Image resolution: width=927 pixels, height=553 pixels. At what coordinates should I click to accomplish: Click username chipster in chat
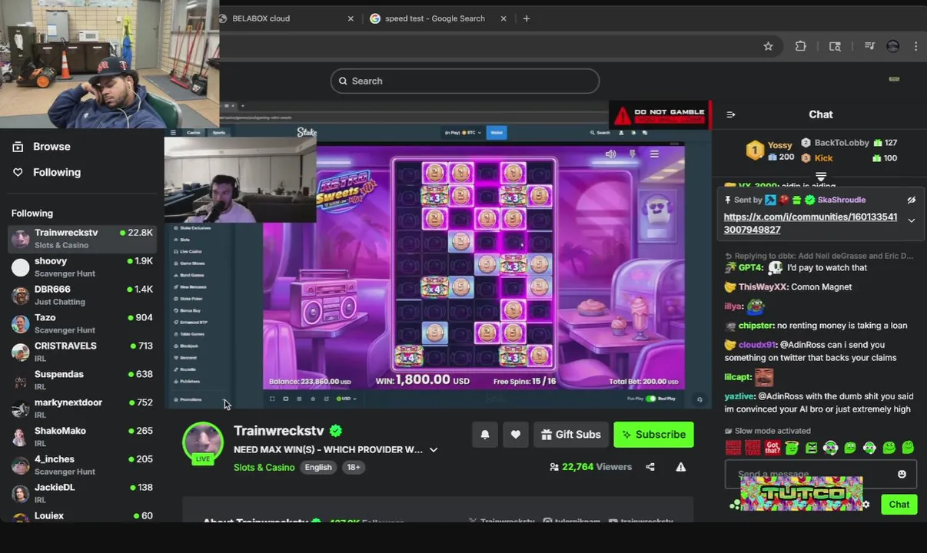pyautogui.click(x=756, y=326)
